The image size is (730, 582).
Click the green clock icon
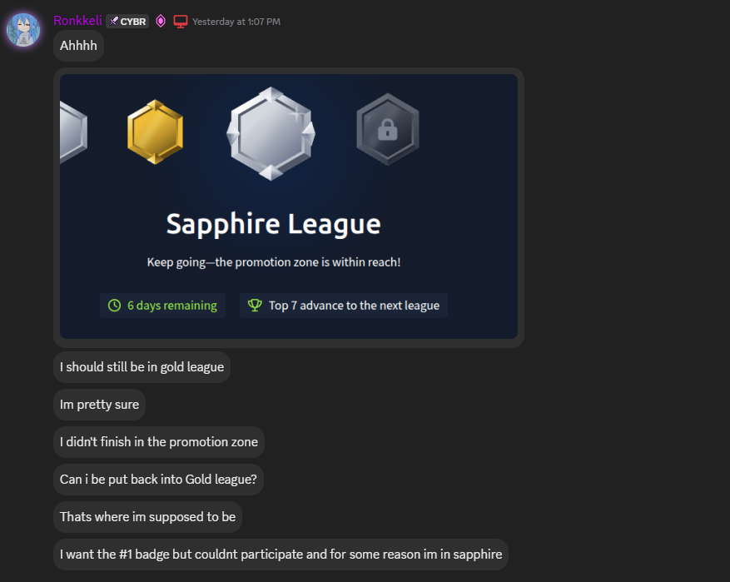pyautogui.click(x=115, y=306)
